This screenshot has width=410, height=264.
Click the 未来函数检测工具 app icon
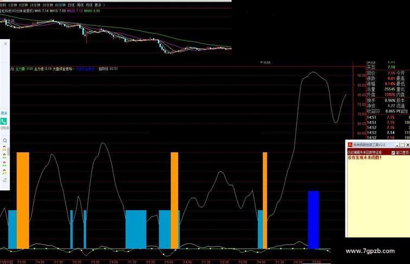tap(350, 145)
